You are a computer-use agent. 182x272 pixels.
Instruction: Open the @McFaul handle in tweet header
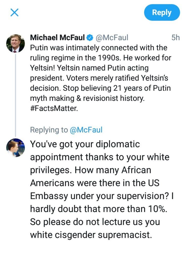111,38
